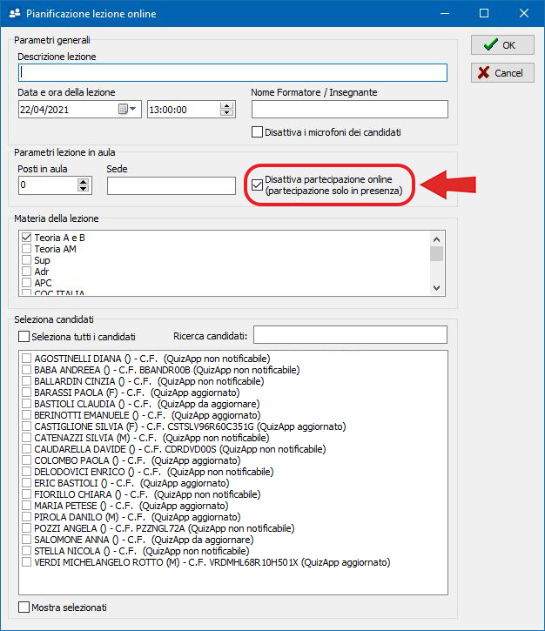Click the Ricerca candidati search box

point(349,335)
